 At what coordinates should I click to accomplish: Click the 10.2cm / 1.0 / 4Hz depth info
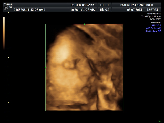click(x=83, y=9)
